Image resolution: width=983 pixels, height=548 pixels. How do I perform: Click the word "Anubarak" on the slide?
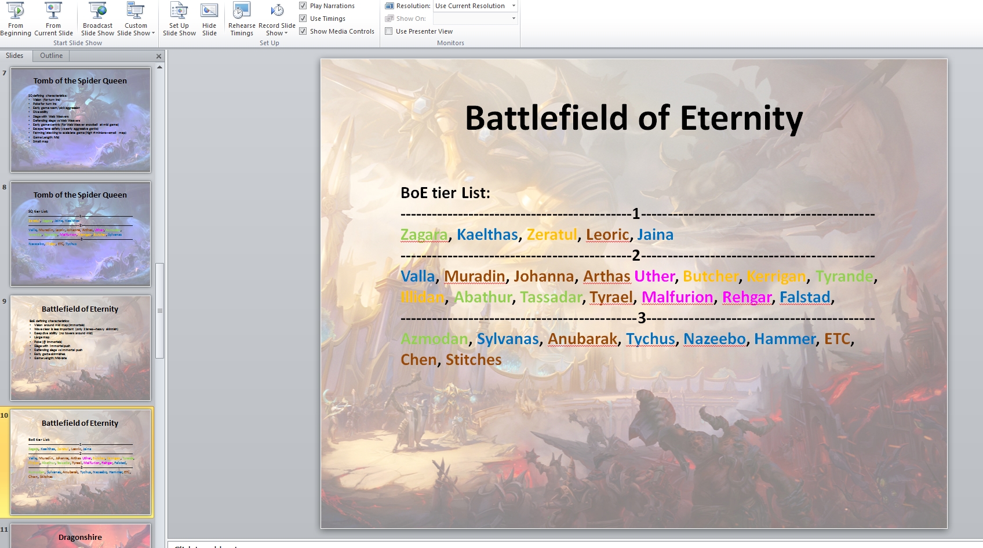click(582, 339)
